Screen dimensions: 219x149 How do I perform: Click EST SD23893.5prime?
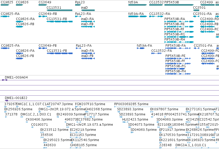click(x=132, y=114)
